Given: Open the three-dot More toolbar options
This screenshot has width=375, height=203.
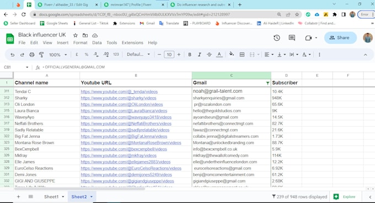Looking at the screenshot, I should click(319, 55).
